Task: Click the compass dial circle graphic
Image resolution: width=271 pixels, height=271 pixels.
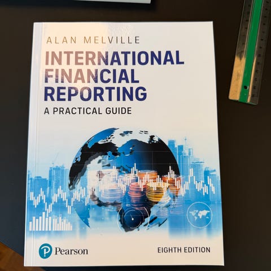Action: 133,219
